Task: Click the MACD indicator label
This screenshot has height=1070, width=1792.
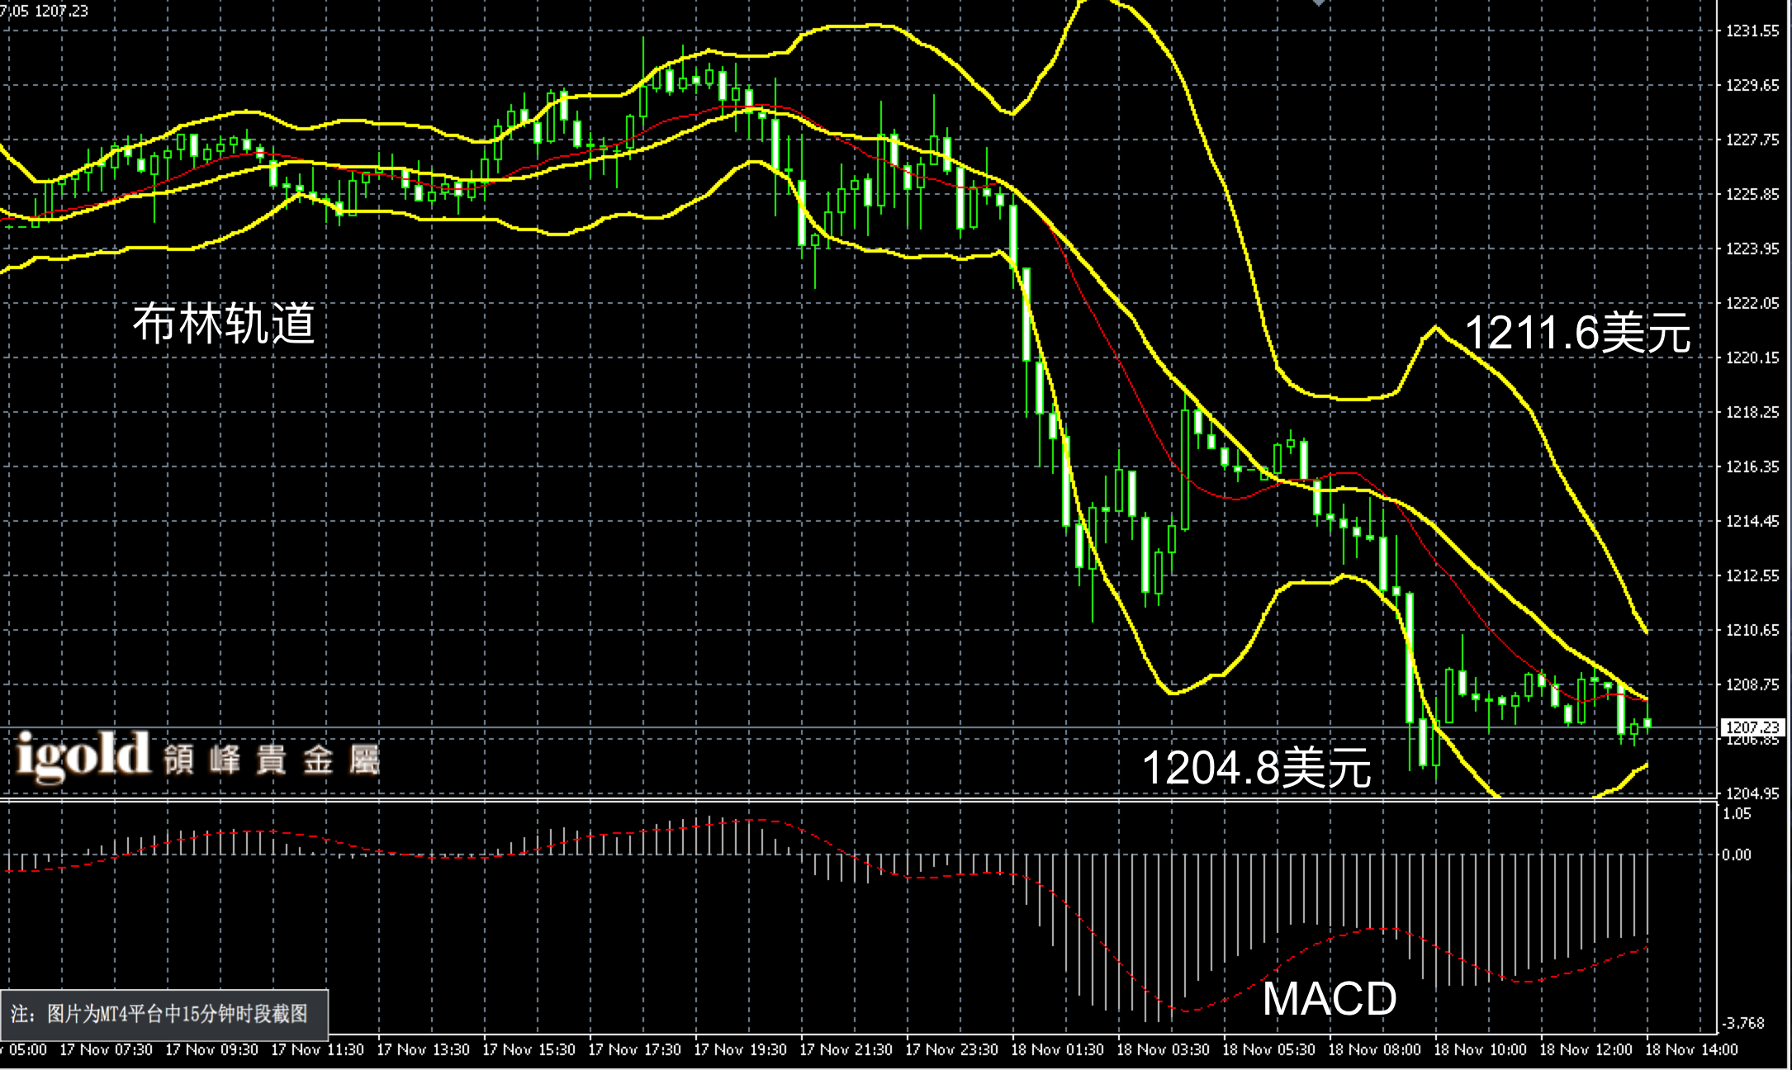Action: pos(1329,999)
